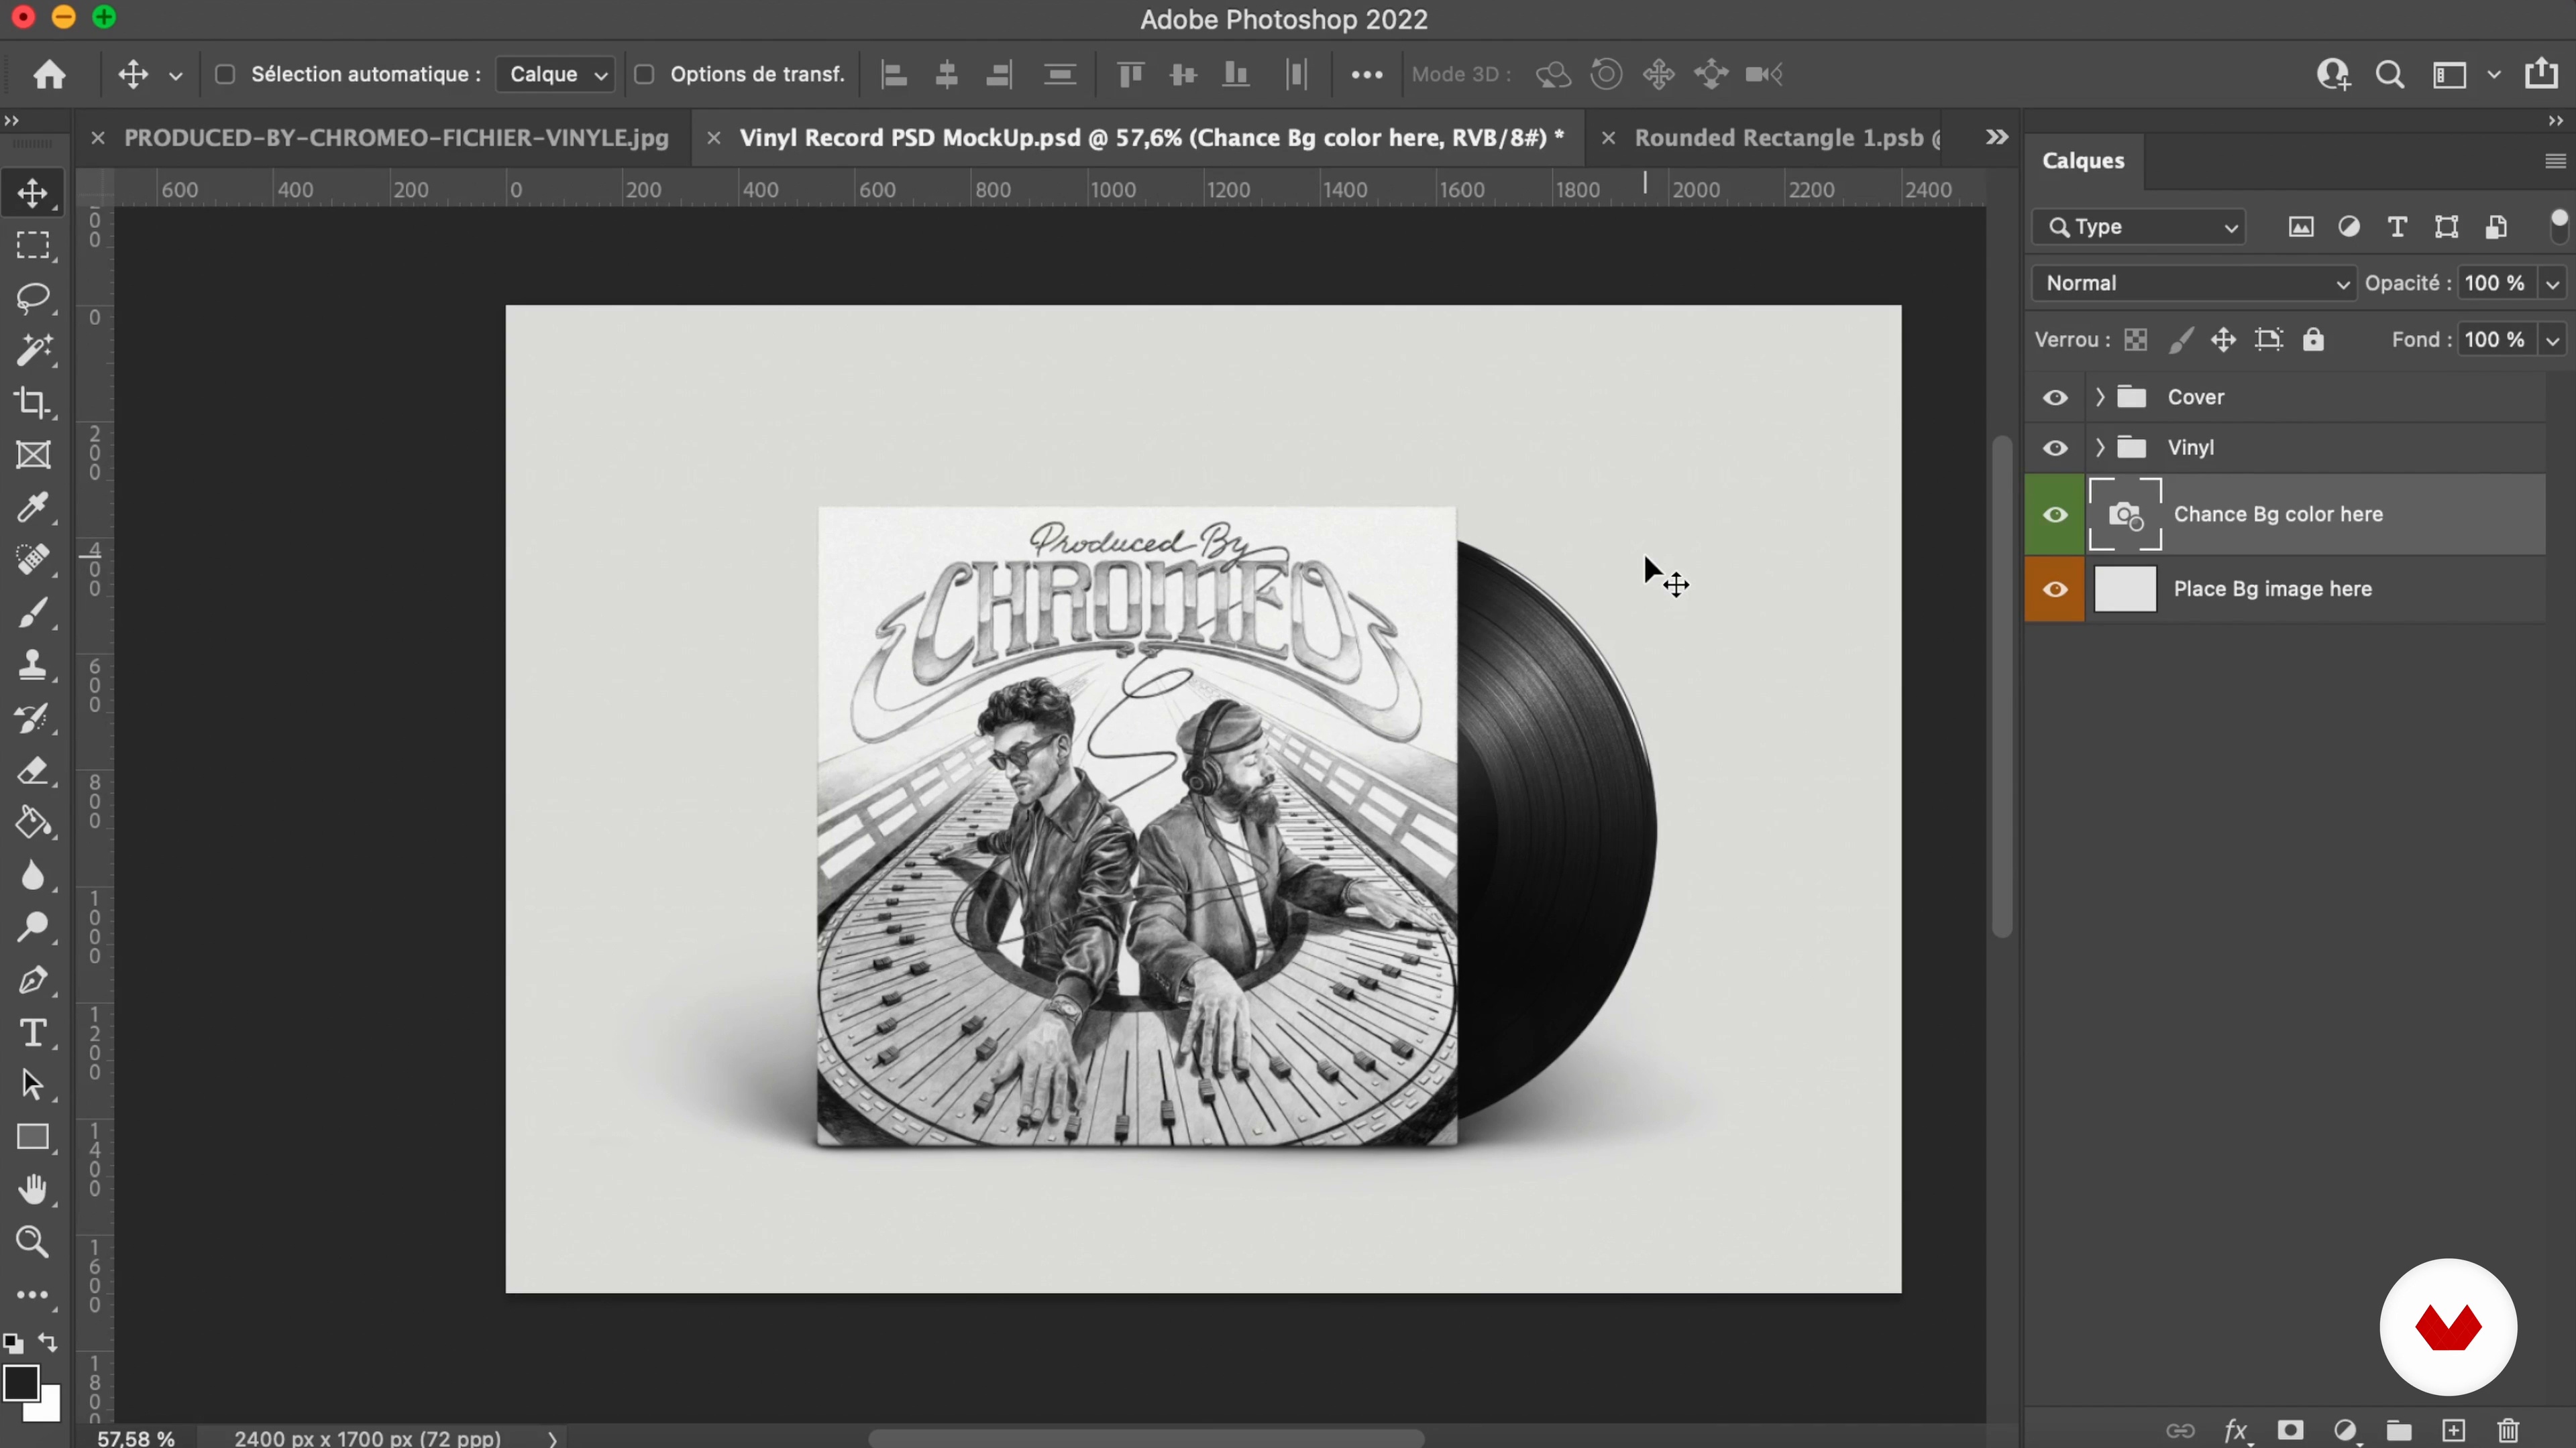2576x1448 pixels.
Task: Select the Crop tool
Action: [32, 403]
